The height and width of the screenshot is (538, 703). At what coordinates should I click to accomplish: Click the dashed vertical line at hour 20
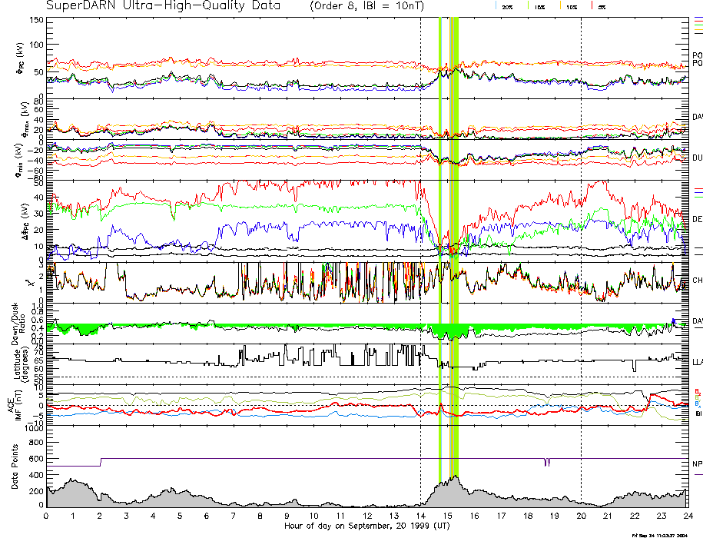pos(581,231)
